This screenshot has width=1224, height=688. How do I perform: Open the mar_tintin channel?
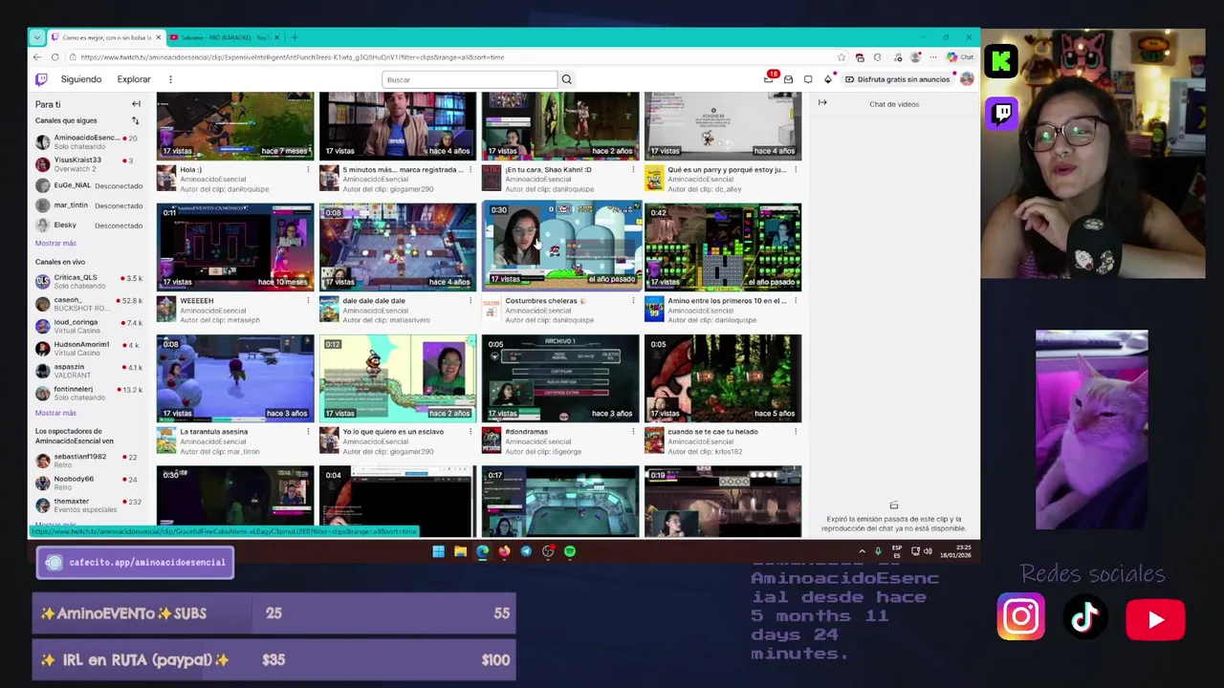pyautogui.click(x=88, y=205)
